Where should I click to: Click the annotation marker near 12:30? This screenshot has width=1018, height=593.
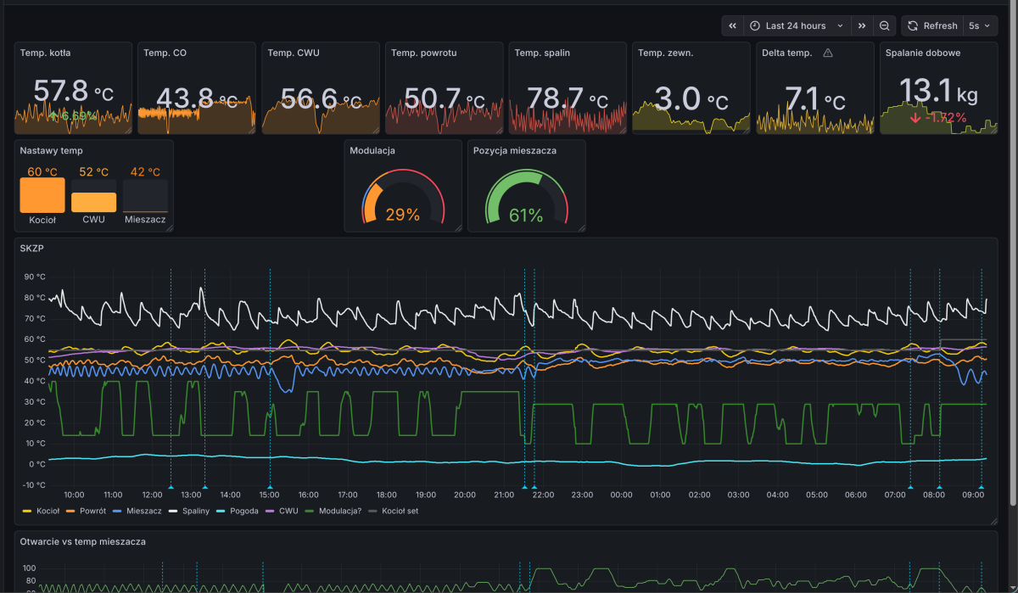click(x=171, y=487)
